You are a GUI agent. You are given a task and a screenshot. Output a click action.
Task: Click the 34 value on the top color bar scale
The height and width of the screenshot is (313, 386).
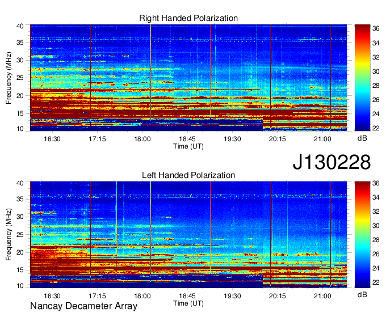(376, 43)
